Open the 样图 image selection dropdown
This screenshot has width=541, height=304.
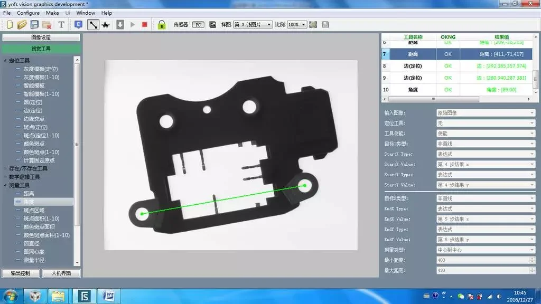[253, 24]
